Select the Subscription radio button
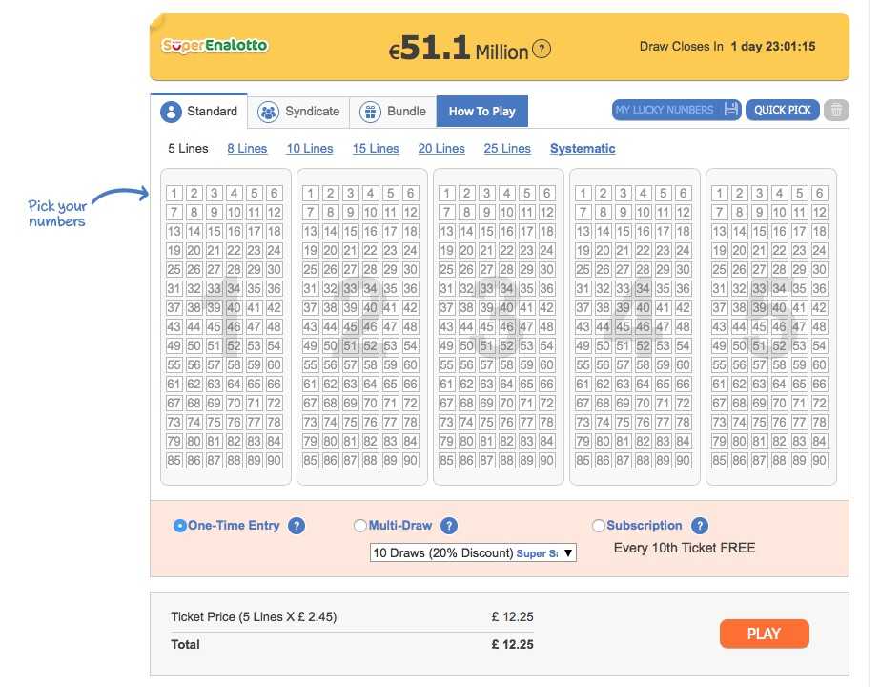Screen dimensions: 880x687 point(598,526)
